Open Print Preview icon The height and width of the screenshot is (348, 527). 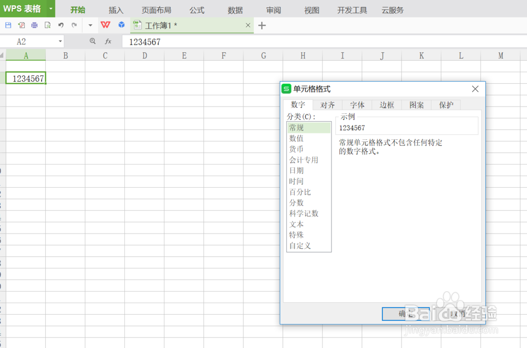tap(48, 25)
